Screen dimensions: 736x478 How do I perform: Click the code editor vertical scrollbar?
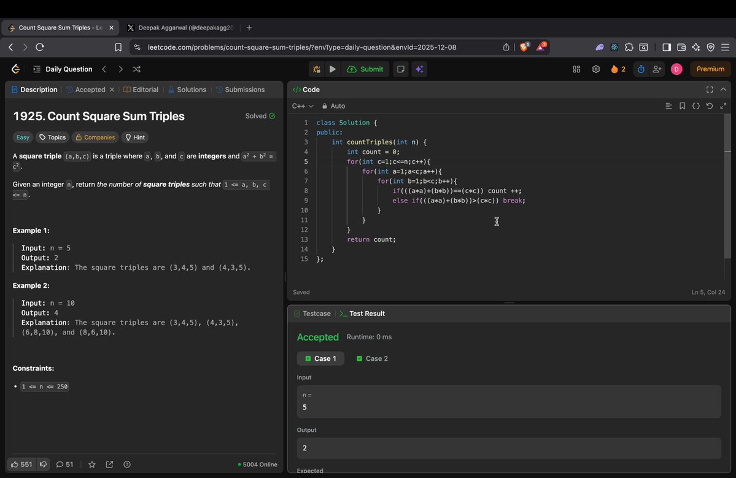click(727, 187)
